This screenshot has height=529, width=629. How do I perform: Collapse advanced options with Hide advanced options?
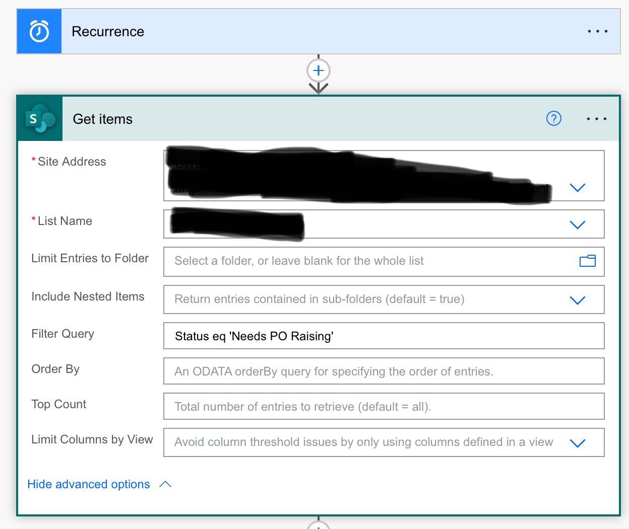[88, 484]
